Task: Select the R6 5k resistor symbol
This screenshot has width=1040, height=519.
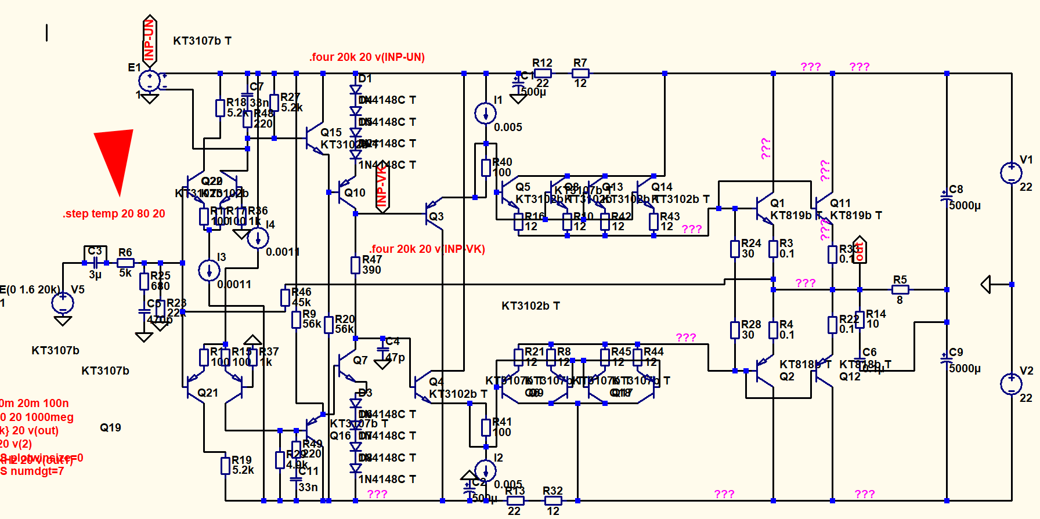Action: 125,263
